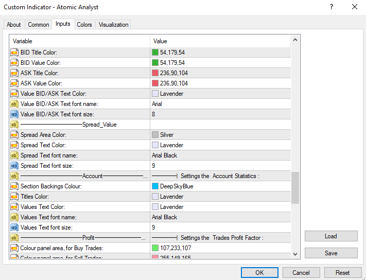Click the green BID Value Color swatch
366x280 pixels.
tap(155, 63)
